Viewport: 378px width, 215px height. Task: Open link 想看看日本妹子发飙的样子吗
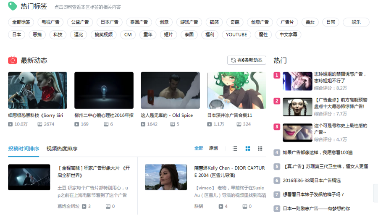pyautogui.click(x=313, y=194)
